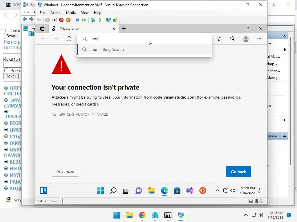Launch Ubuntu from guest taskbar
This screenshot has width=297, height=222.
203,190
